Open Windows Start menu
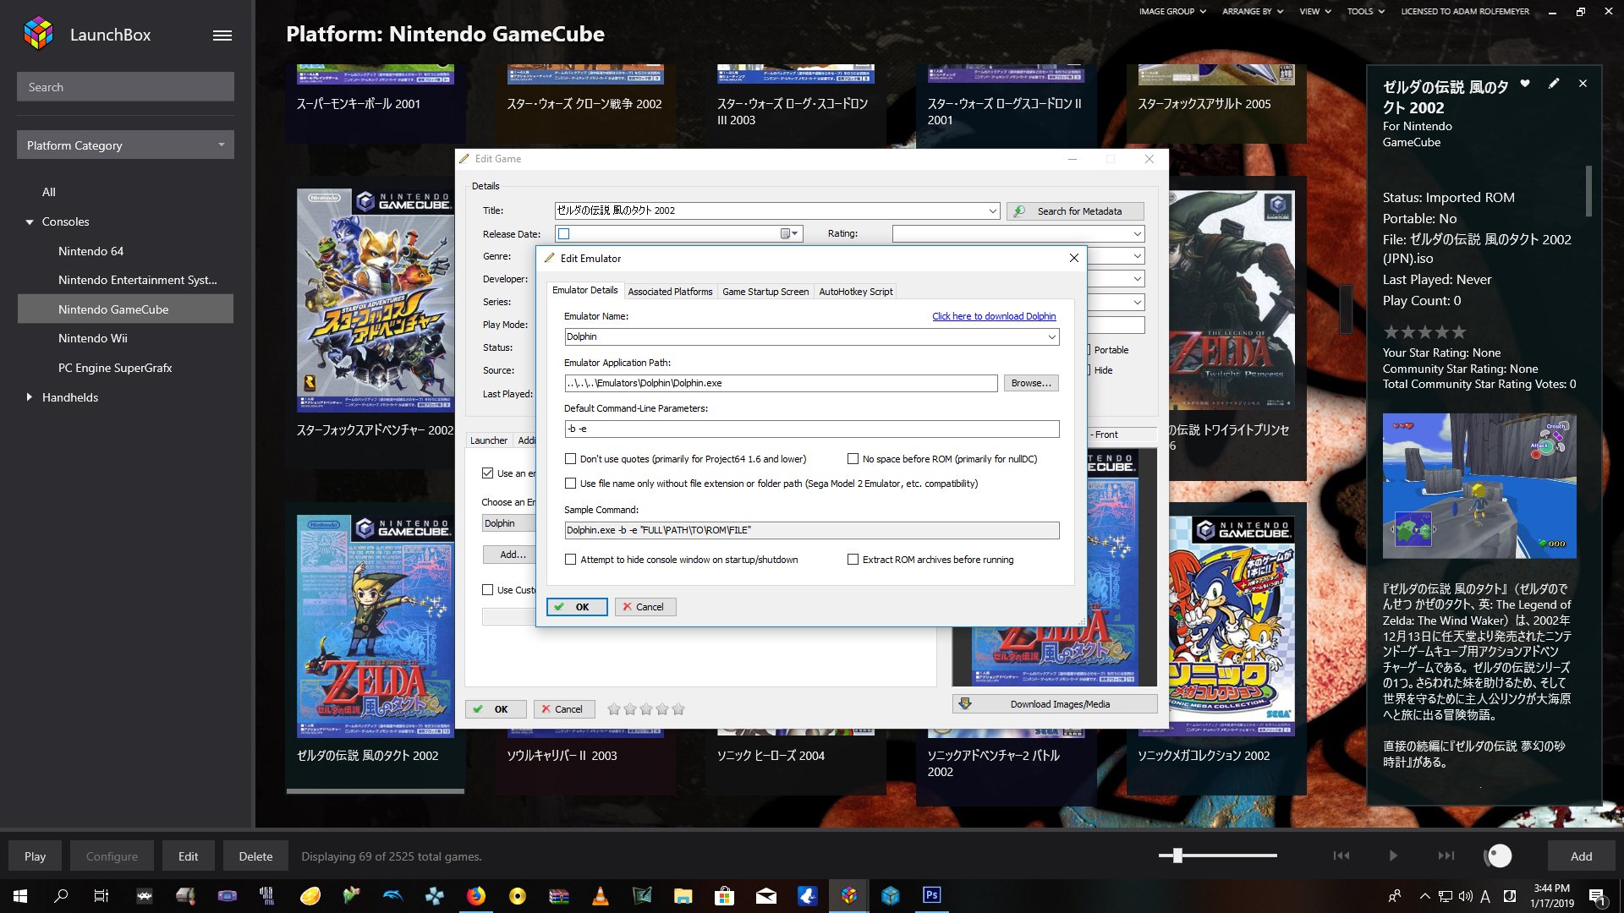 20,896
